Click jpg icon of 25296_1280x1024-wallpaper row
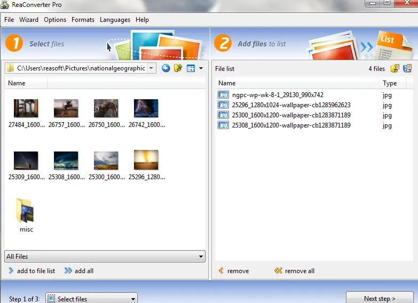The image size is (418, 303). pyautogui.click(x=223, y=105)
